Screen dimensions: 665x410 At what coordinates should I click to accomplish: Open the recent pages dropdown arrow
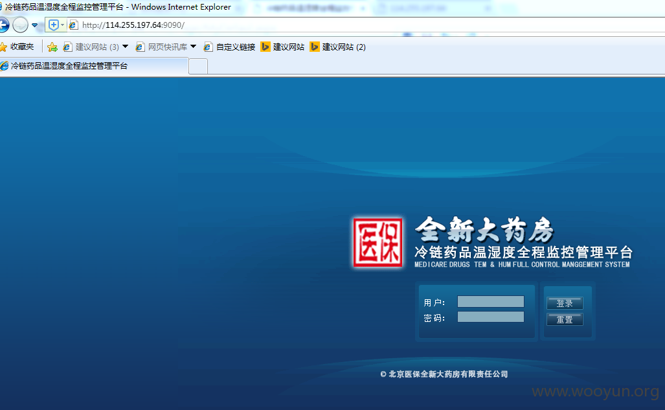(x=35, y=25)
